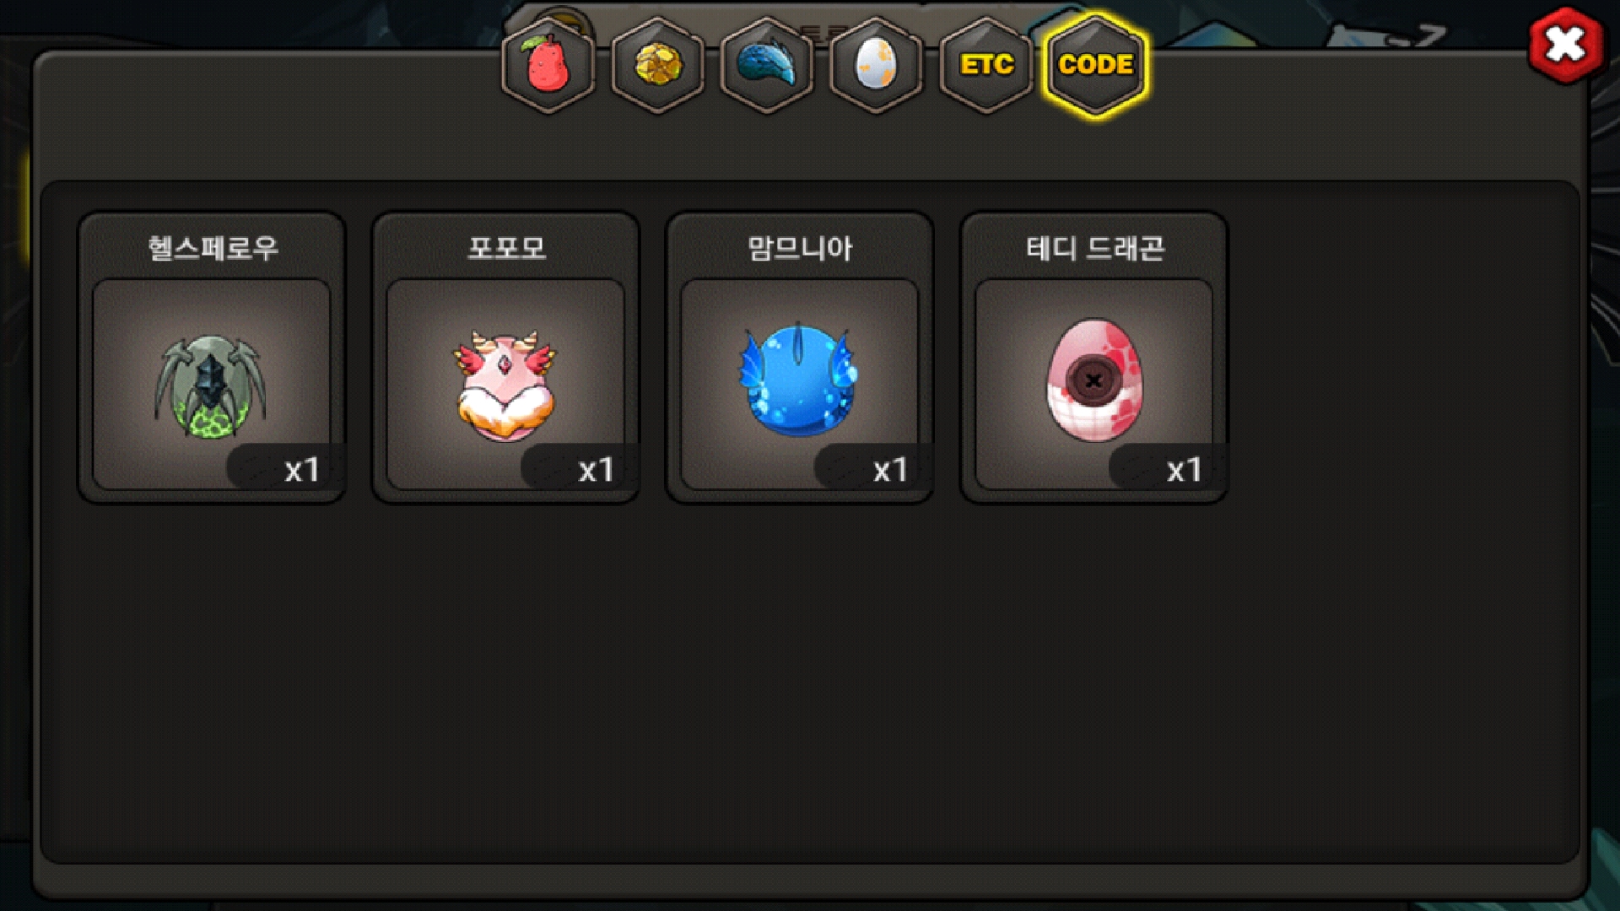
Task: Select the 맘므니아 card title
Action: 800,248
